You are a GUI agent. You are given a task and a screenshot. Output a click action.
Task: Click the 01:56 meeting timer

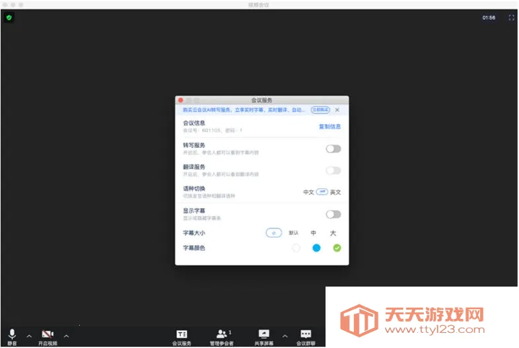click(489, 18)
